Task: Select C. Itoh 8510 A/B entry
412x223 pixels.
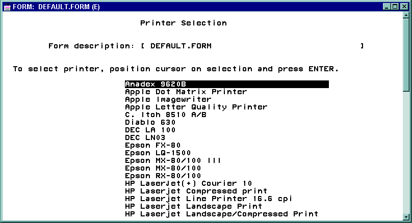Action: point(165,115)
